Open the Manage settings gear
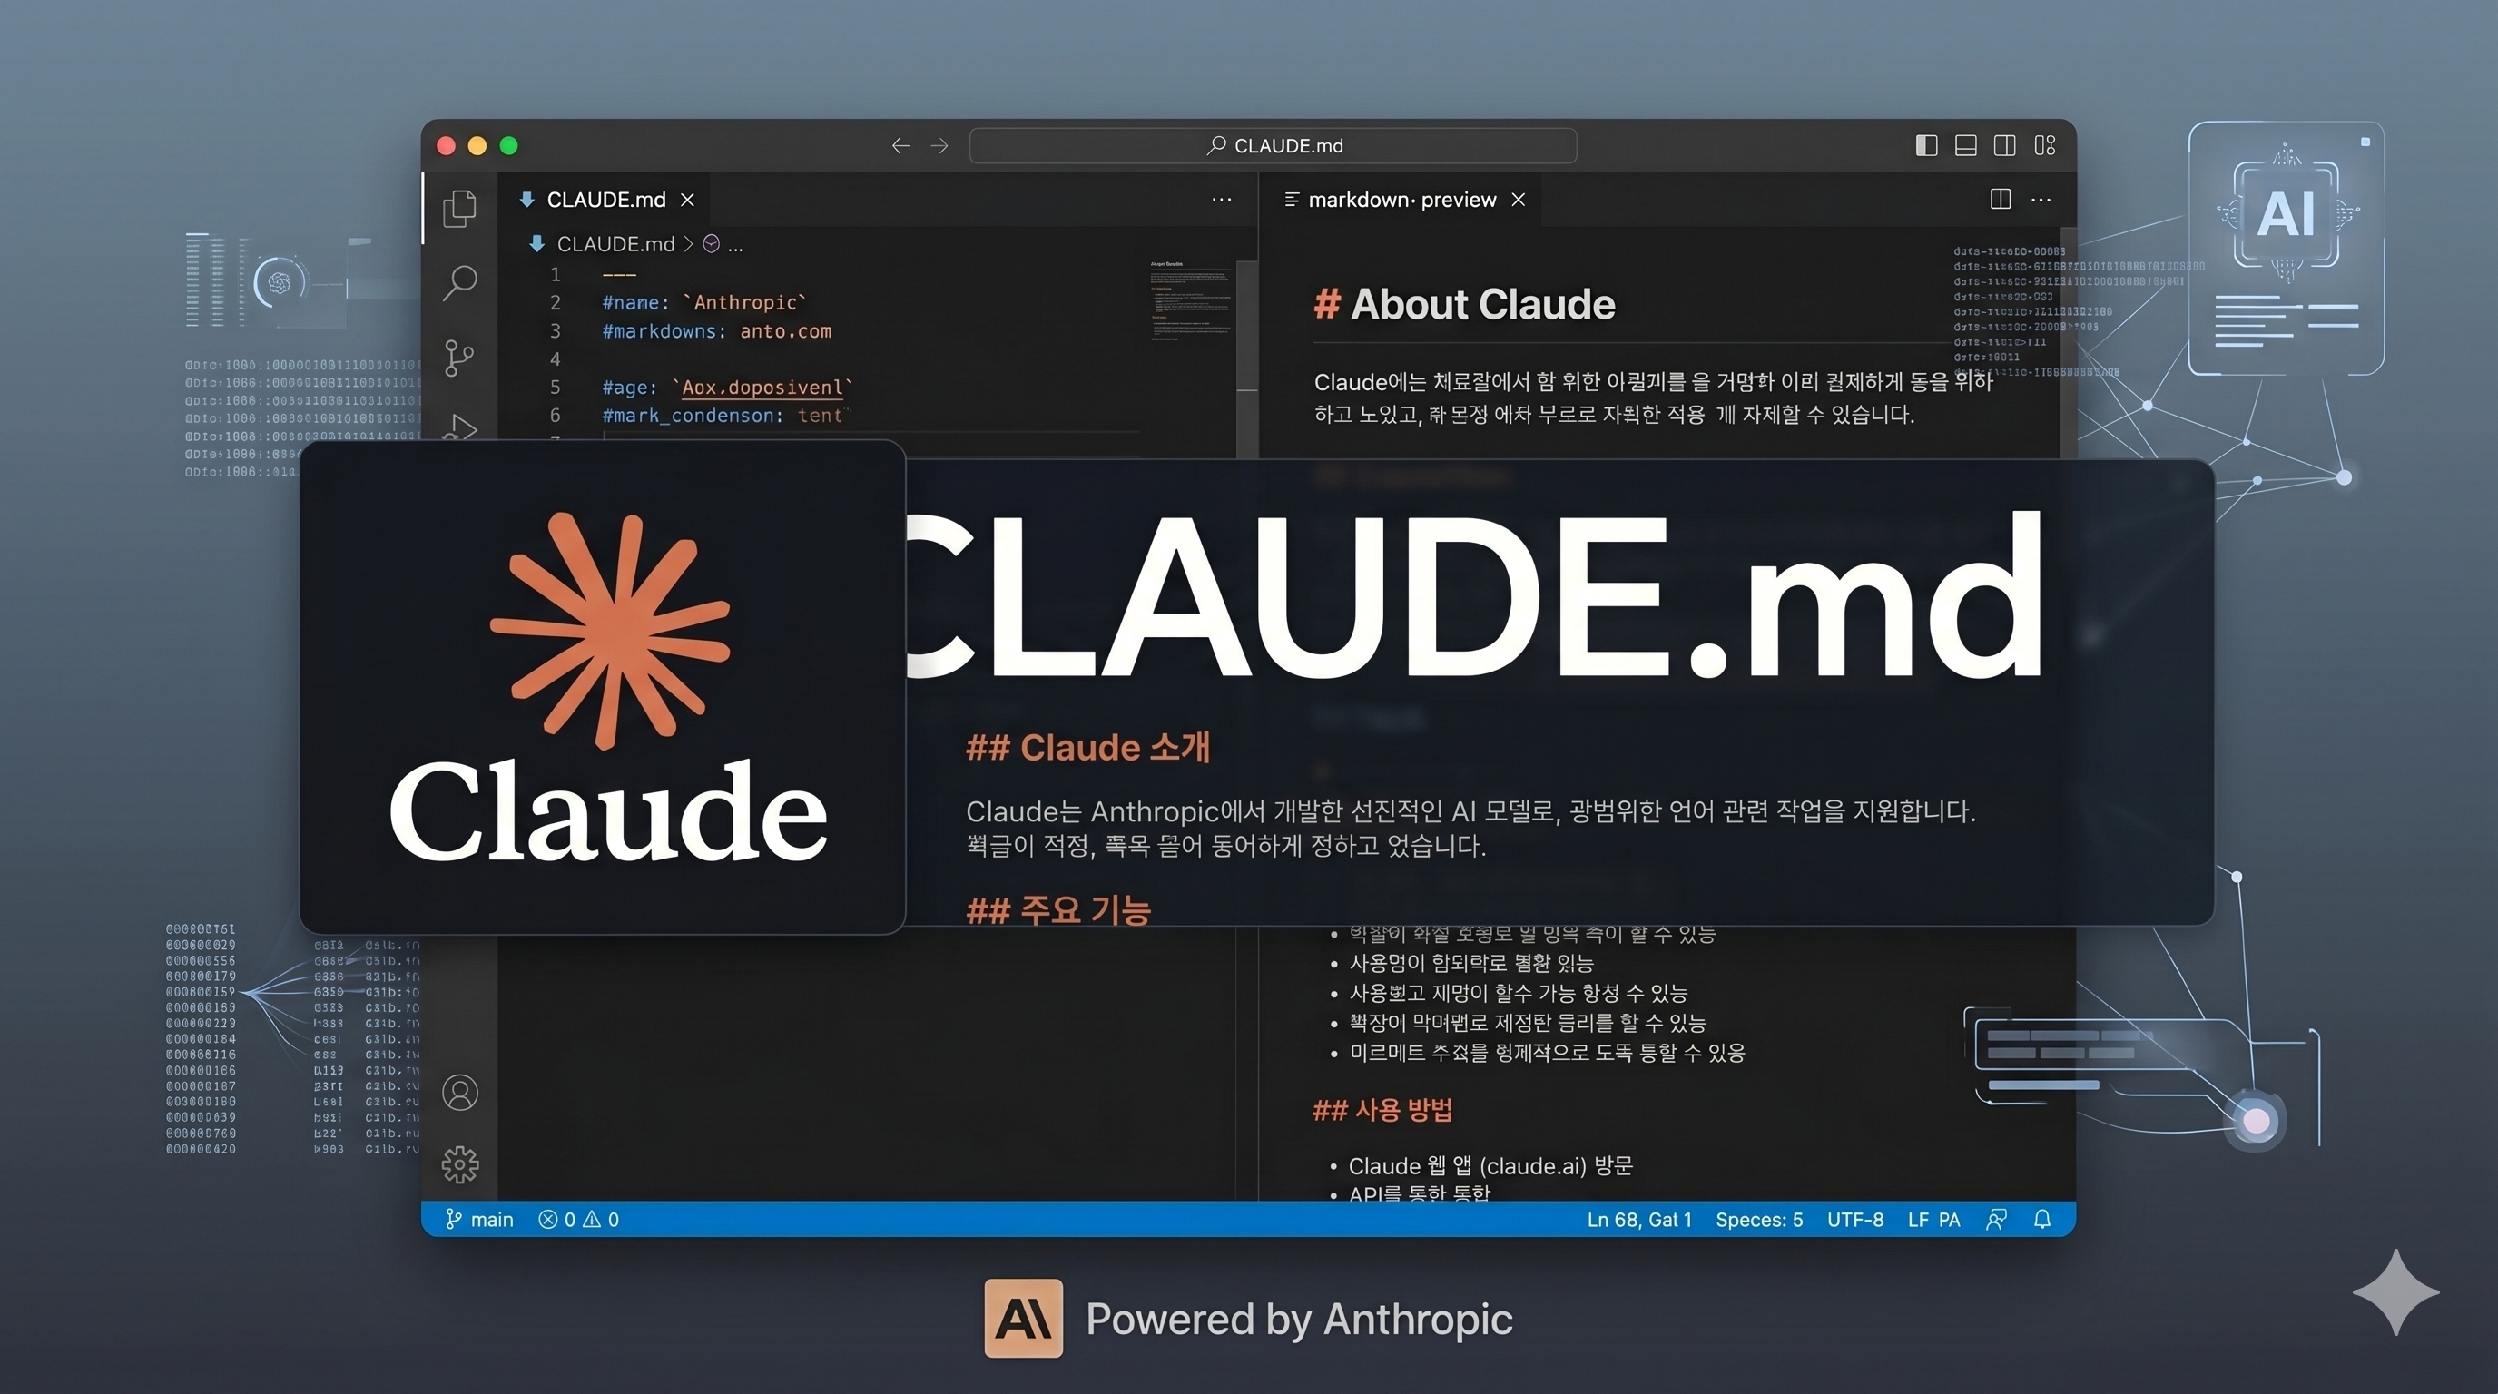Viewport: 2498px width, 1394px height. tap(459, 1164)
